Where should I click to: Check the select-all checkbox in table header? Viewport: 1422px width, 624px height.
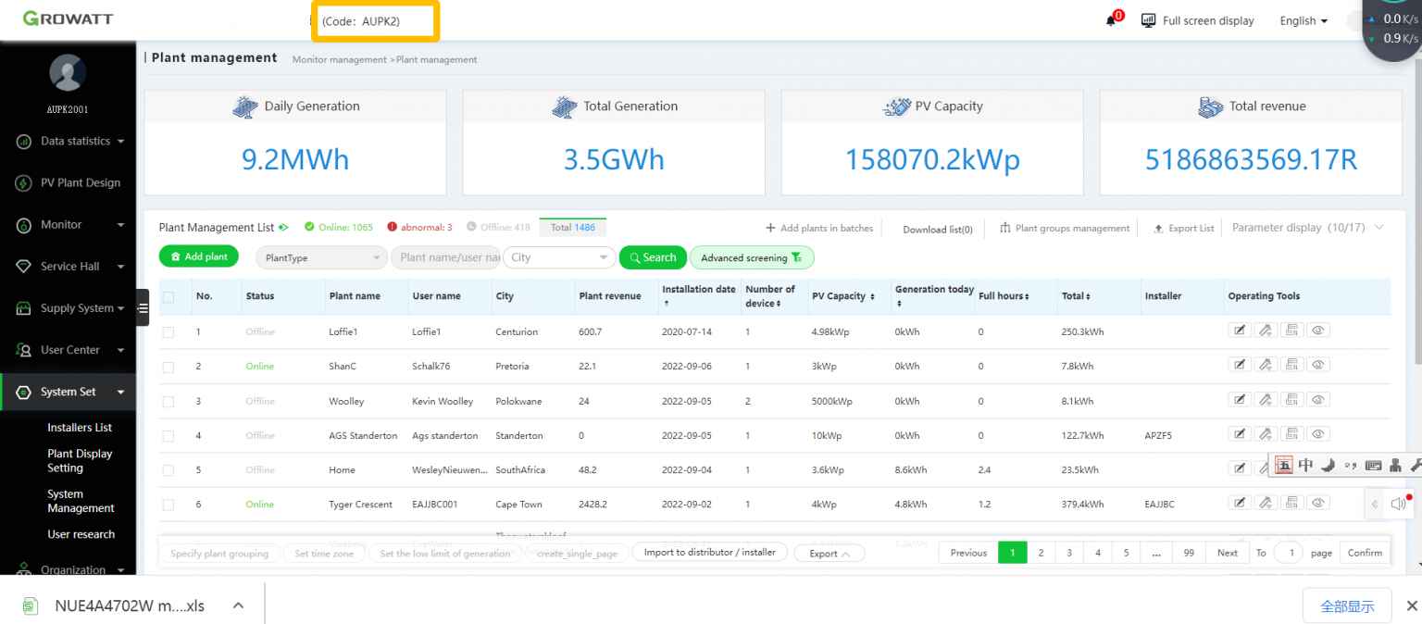[x=168, y=297]
